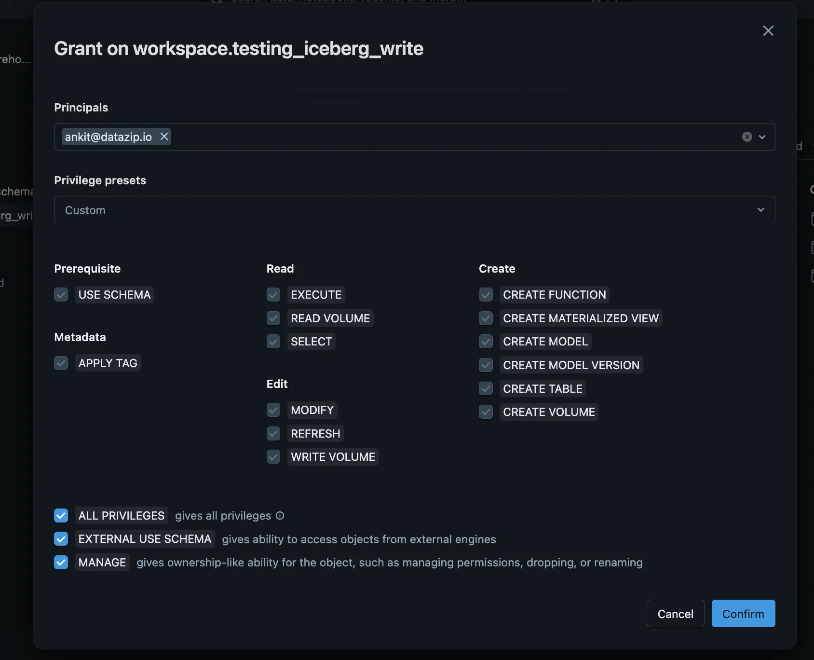Clear all principals using the circular clear icon
814x660 pixels.
747,137
